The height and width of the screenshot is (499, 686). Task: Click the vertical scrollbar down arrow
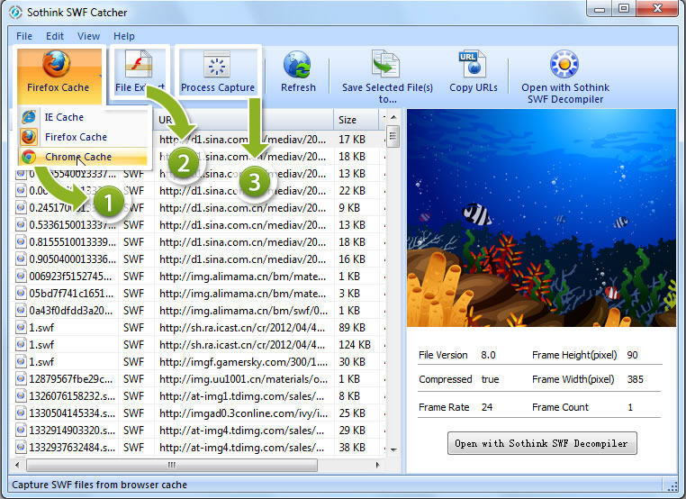[393, 449]
